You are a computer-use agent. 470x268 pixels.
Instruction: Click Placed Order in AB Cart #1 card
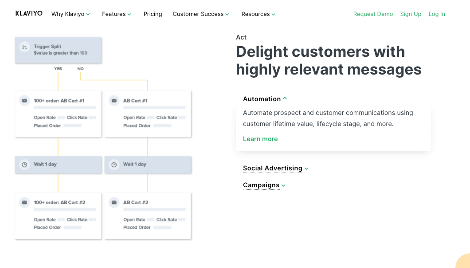coord(137,126)
